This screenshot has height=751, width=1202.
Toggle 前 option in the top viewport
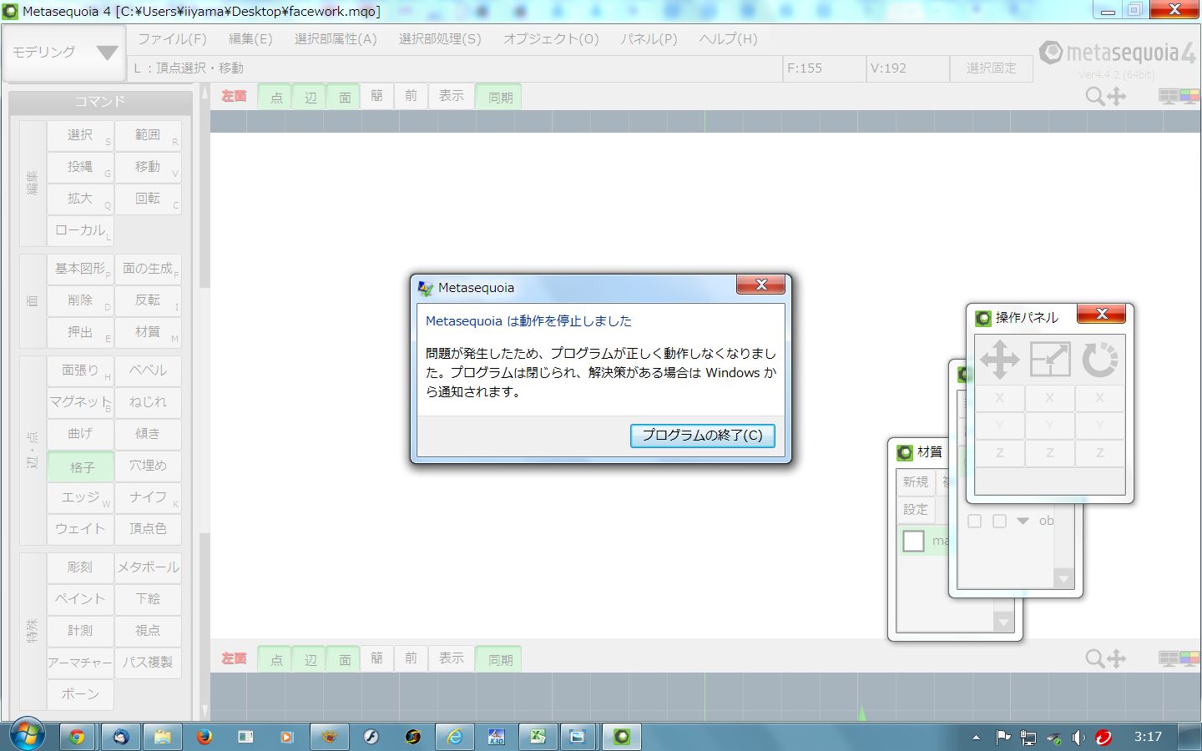pos(412,96)
